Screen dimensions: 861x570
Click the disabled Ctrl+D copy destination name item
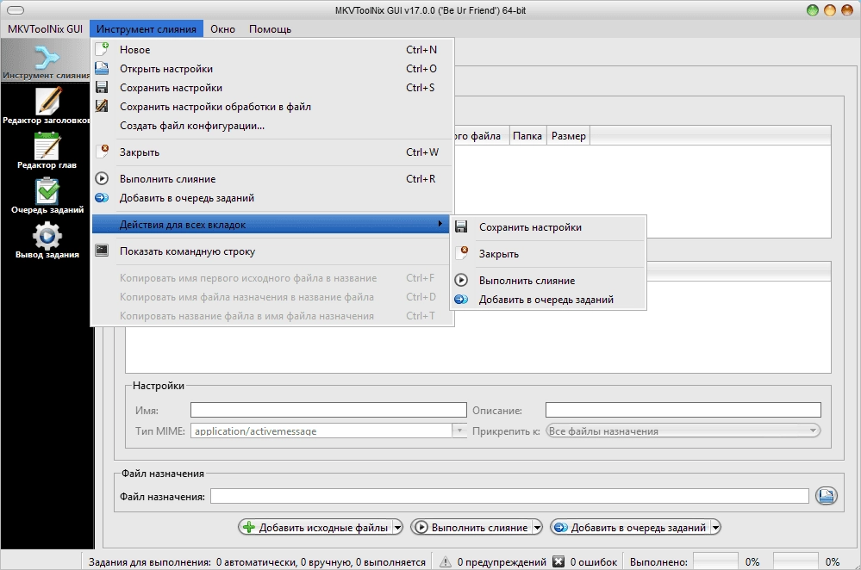(272, 297)
